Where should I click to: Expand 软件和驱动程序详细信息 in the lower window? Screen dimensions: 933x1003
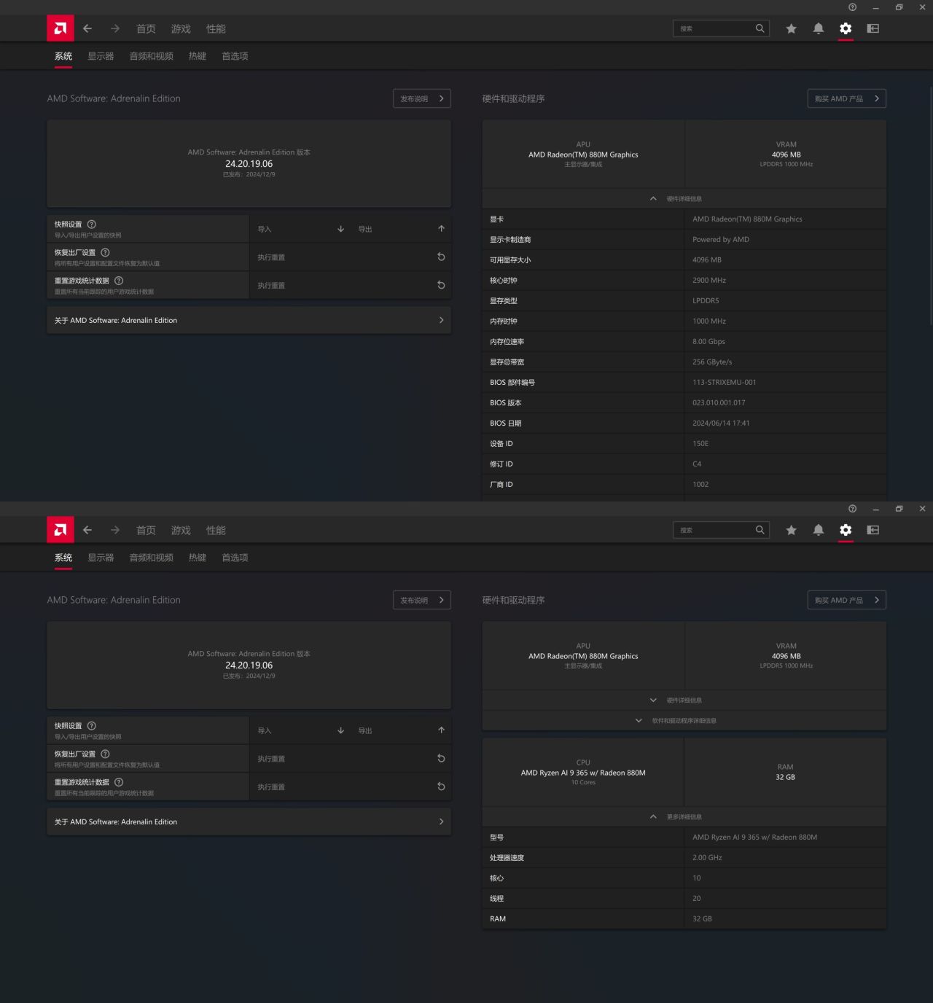click(x=684, y=721)
